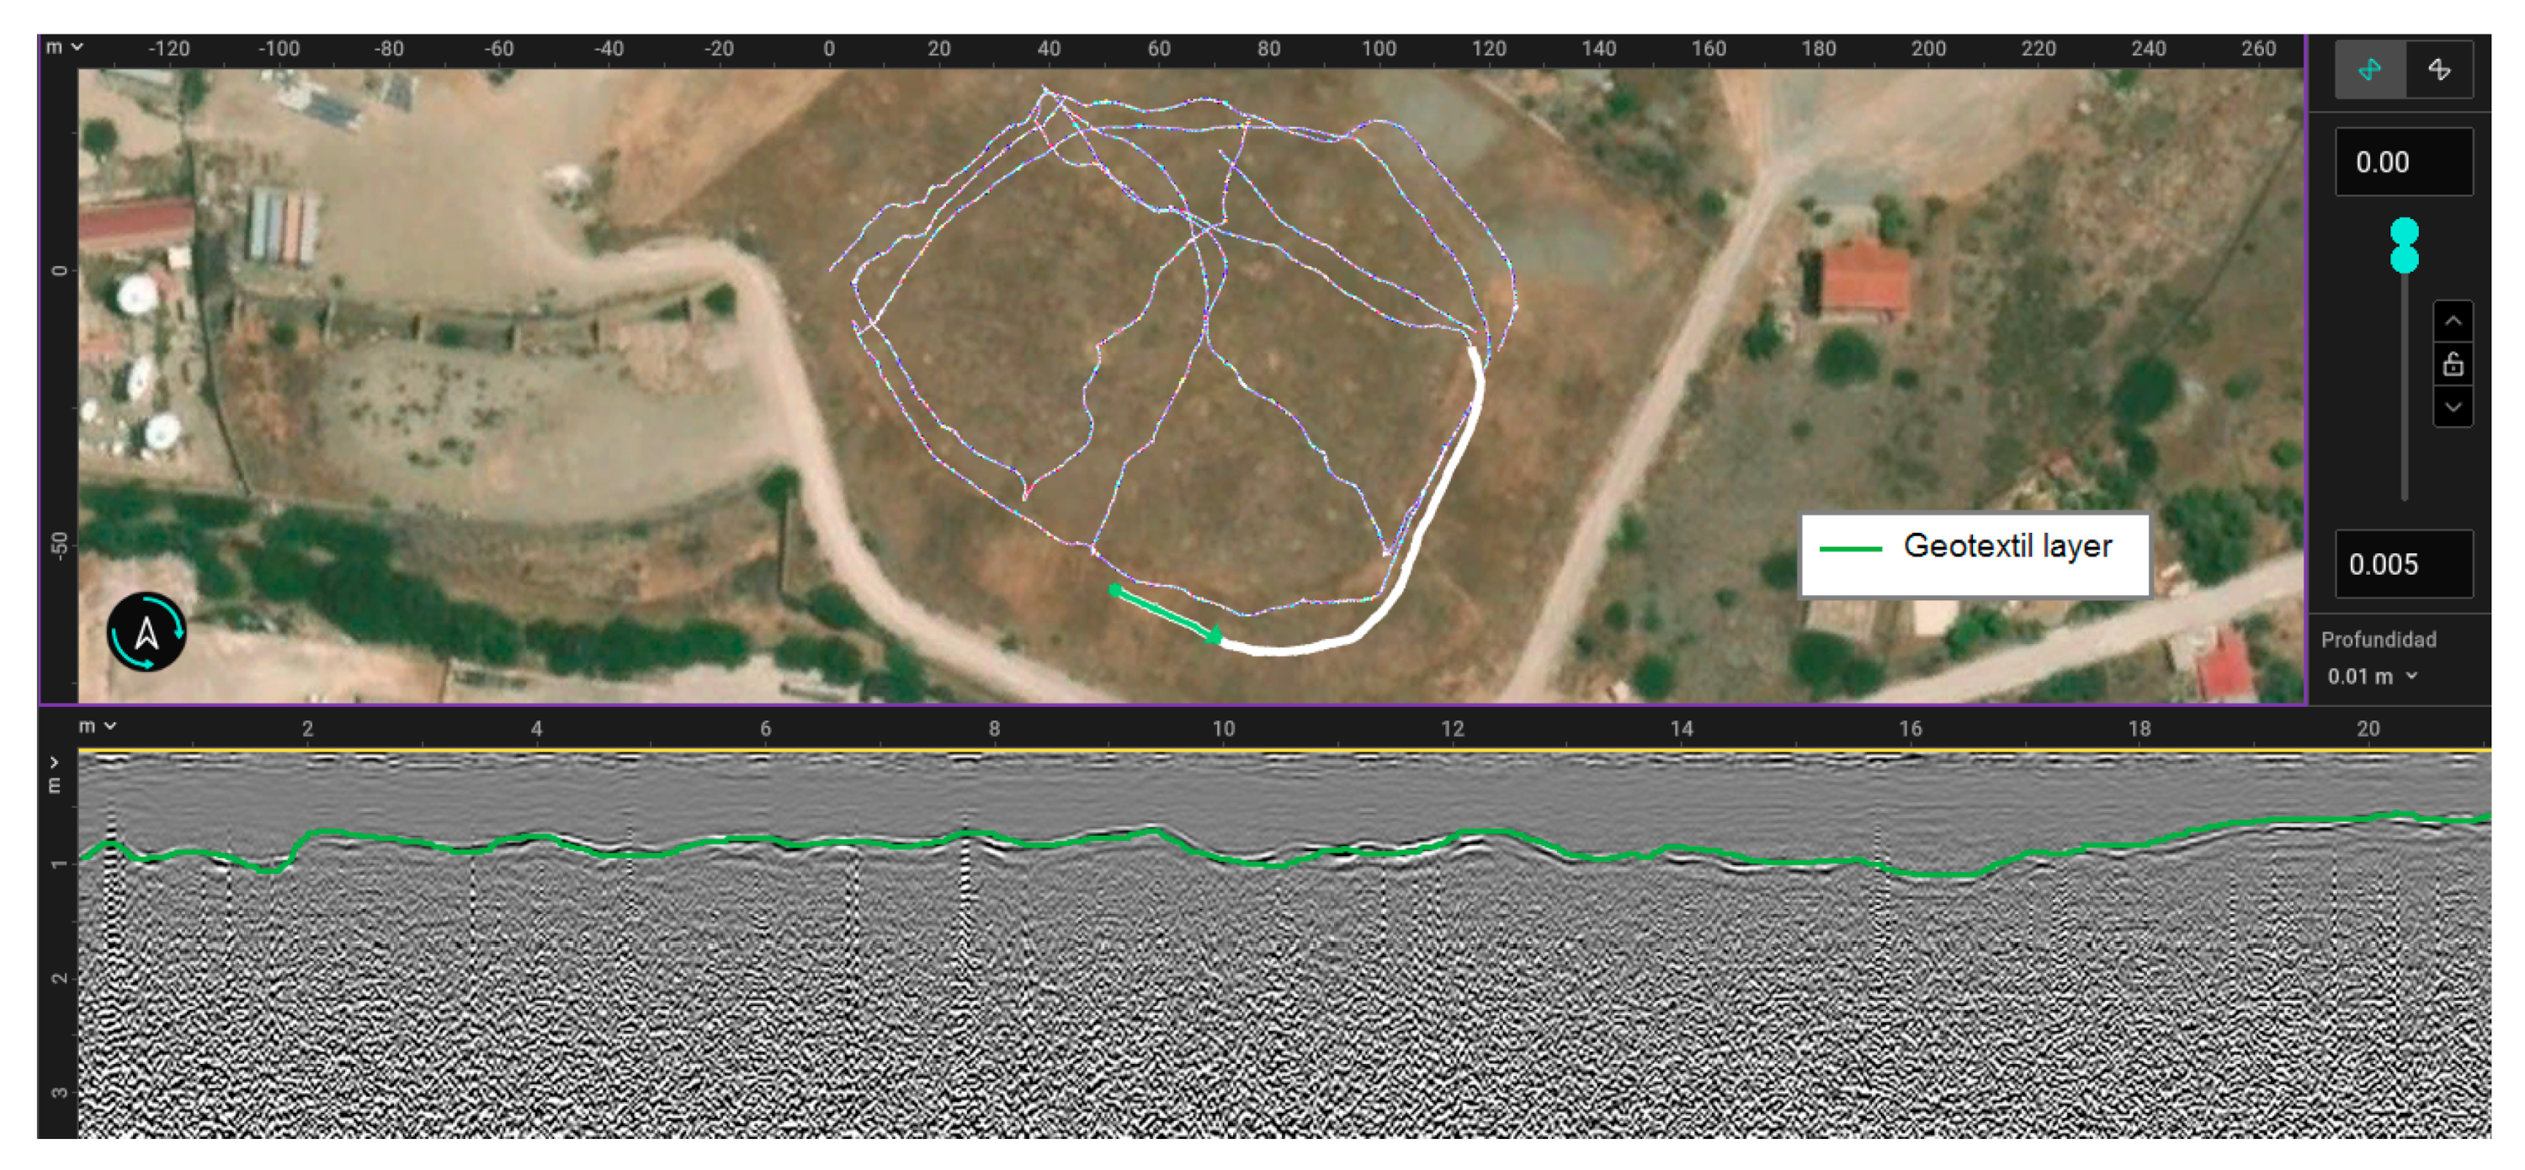Open the Profundidad 0.01 m dropdown
The image size is (2525, 1170).
point(2372,676)
